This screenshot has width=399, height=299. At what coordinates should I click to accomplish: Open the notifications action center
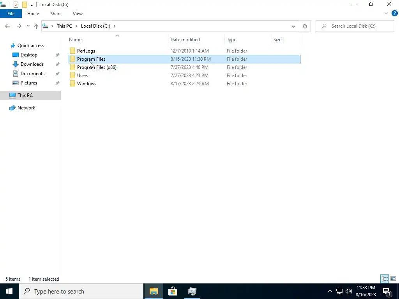387,291
